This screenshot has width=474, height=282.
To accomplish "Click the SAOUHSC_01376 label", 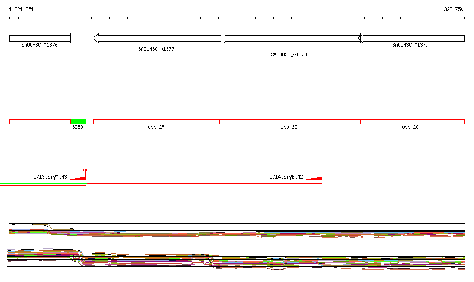I will tap(39, 45).
